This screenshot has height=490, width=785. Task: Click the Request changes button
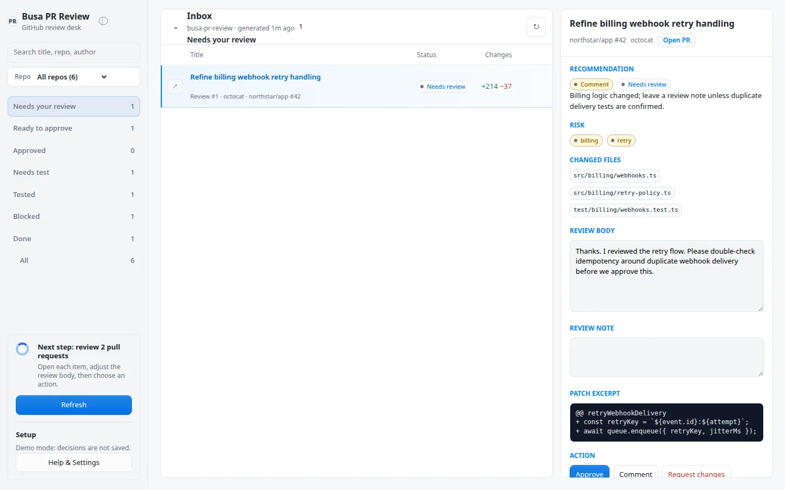click(x=696, y=472)
